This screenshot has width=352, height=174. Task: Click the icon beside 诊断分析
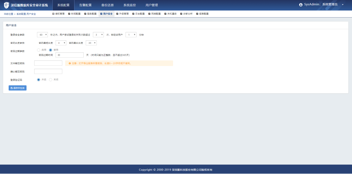click(x=181, y=14)
